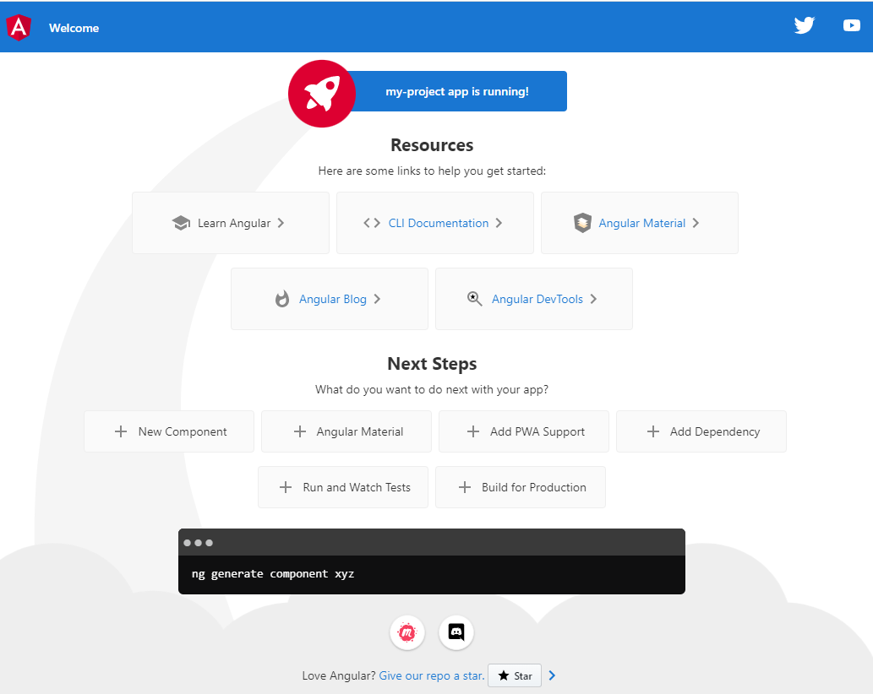873x694 pixels.
Task: Select the Add Dependency label
Action: [x=715, y=431]
